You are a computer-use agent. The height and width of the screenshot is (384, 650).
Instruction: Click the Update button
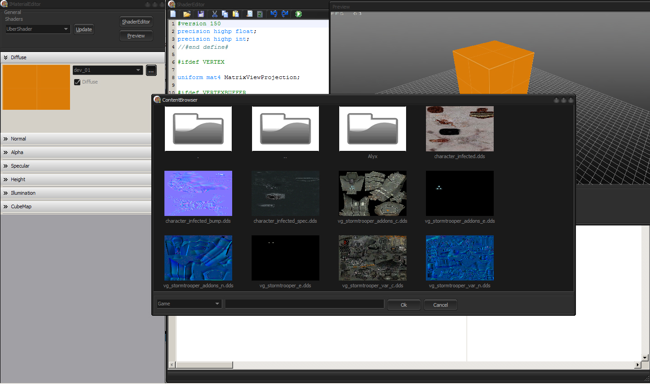(x=84, y=29)
